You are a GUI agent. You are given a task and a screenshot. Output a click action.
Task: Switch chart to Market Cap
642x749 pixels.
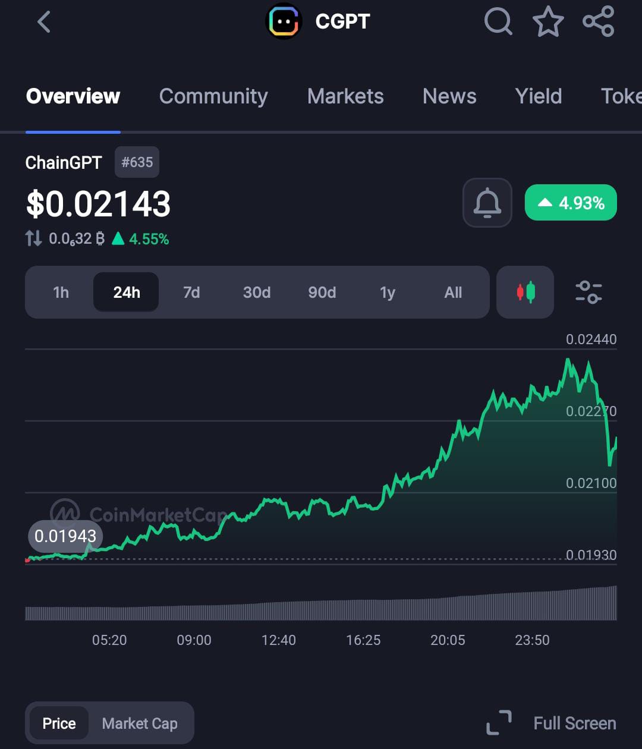click(x=140, y=723)
